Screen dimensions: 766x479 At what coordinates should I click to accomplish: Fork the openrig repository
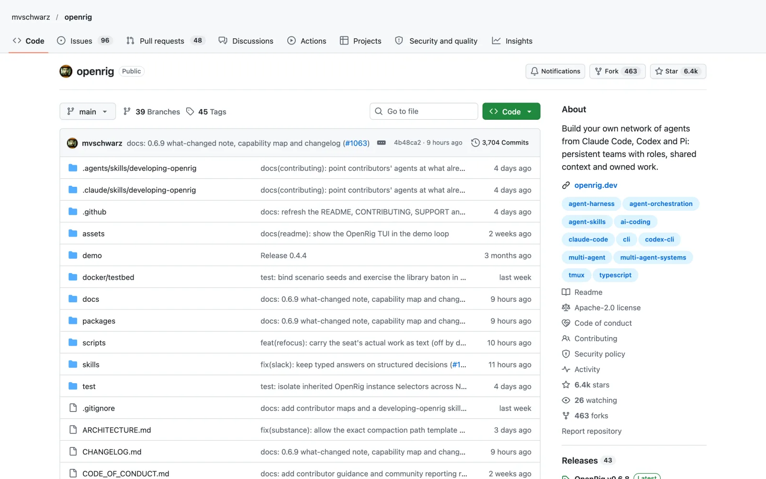618,71
